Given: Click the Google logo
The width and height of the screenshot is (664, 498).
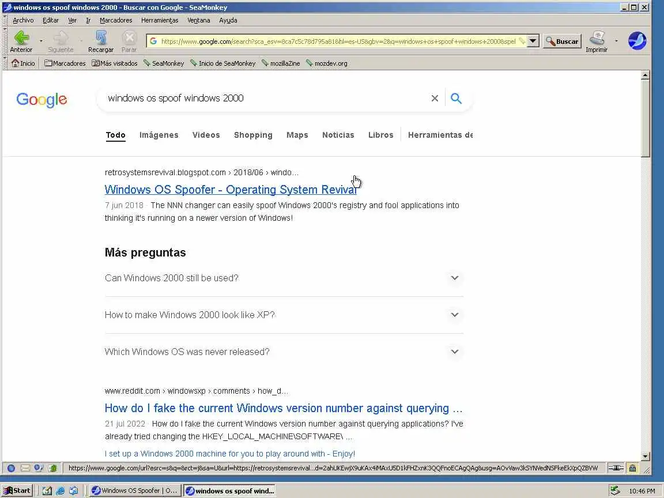Looking at the screenshot, I should [41, 100].
